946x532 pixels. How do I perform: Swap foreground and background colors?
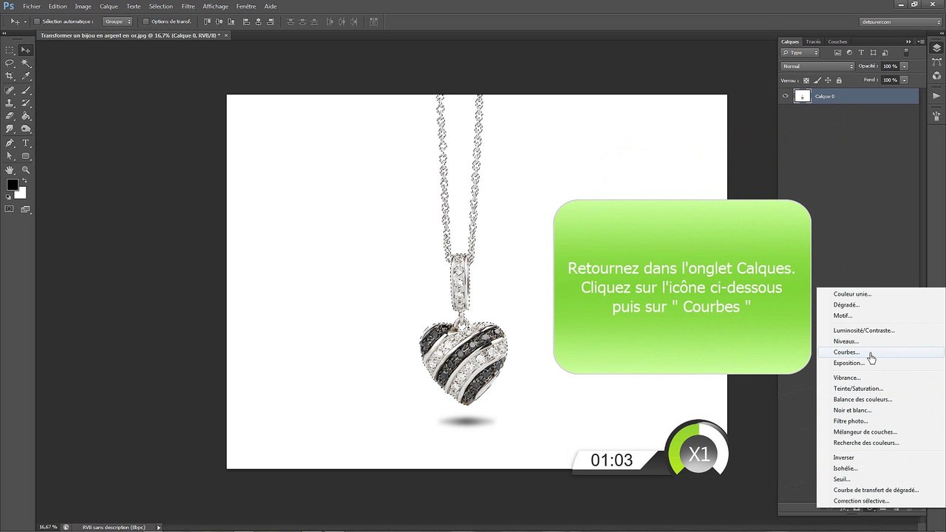click(x=24, y=181)
